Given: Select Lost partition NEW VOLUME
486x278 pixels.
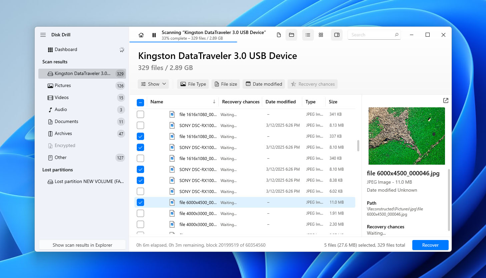Looking at the screenshot, I should [82, 182].
